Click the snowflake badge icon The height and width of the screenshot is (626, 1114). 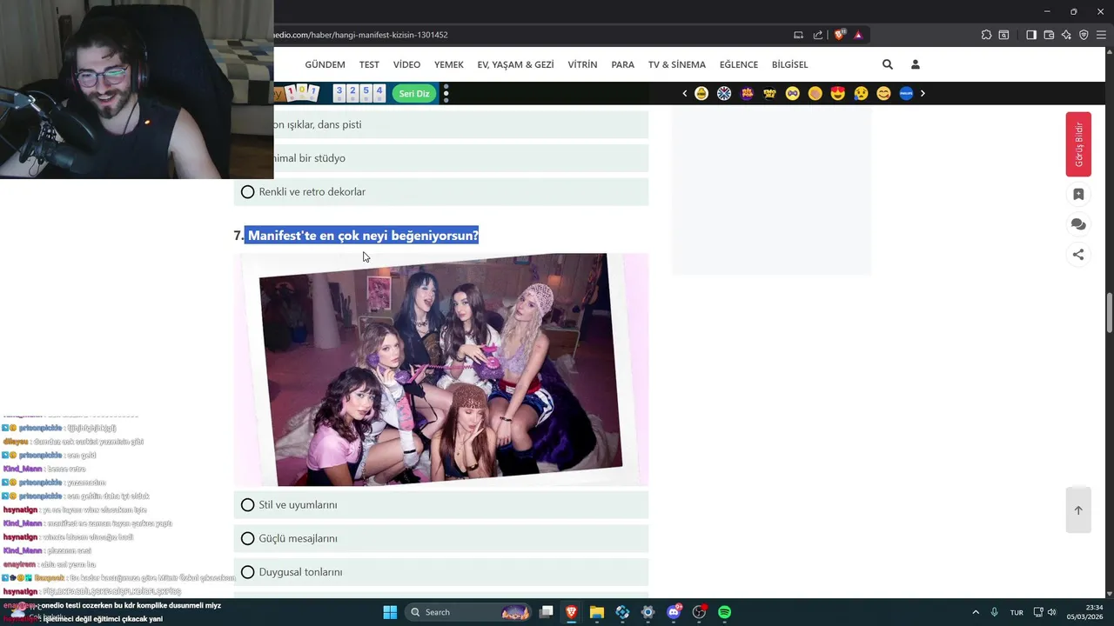[x=724, y=93]
